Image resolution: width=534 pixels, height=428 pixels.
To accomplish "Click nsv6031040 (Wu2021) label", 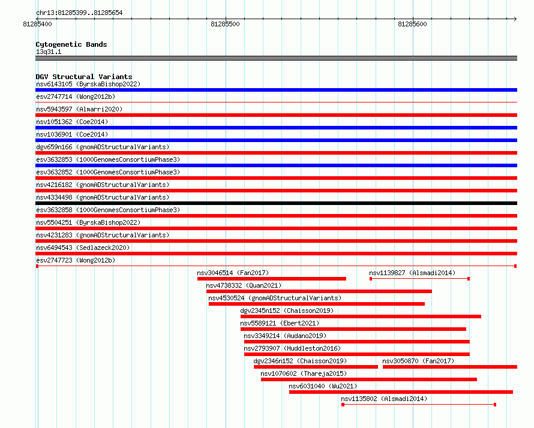I will click(x=323, y=386).
